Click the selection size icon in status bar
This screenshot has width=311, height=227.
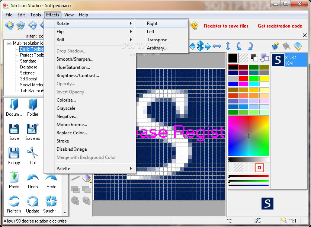258,220
